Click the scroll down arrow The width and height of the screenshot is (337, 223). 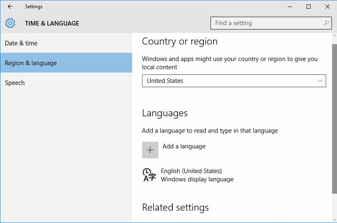(x=335, y=220)
